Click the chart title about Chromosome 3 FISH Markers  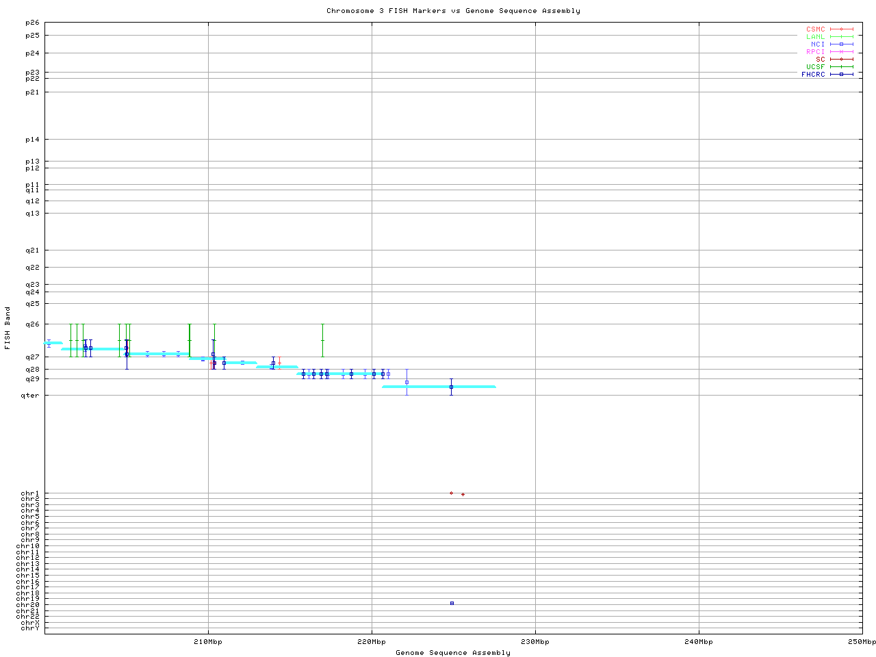[453, 11]
